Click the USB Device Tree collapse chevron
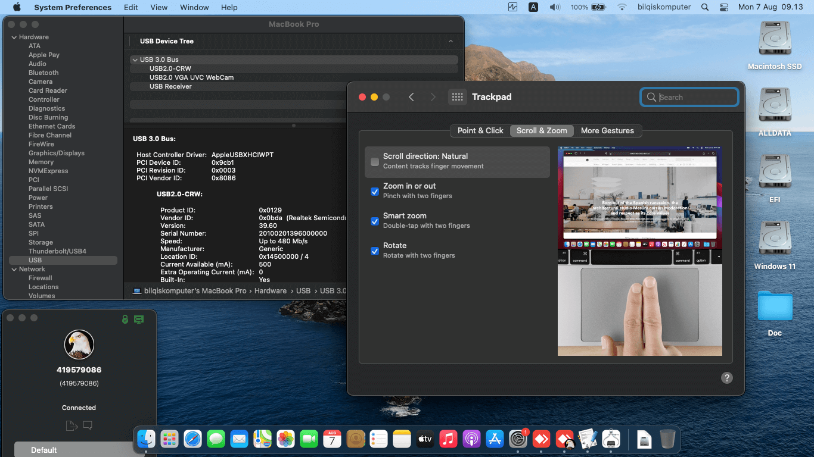Image resolution: width=814 pixels, height=457 pixels. (451, 41)
